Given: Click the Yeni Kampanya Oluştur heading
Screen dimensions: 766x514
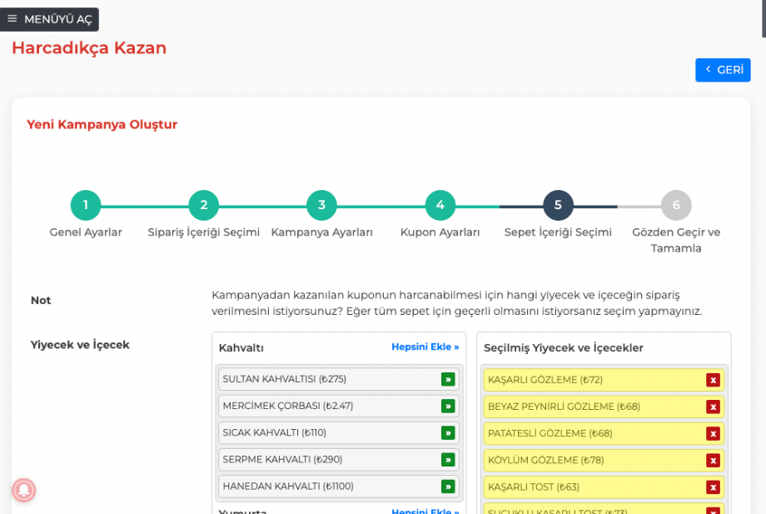Looking at the screenshot, I should click(102, 125).
